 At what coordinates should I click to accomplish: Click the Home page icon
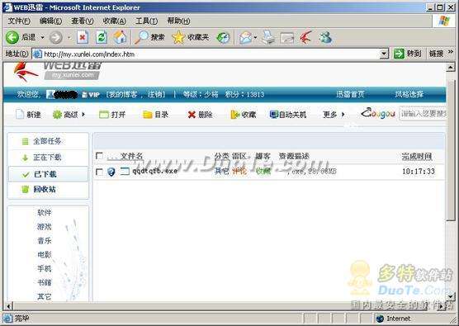point(120,37)
